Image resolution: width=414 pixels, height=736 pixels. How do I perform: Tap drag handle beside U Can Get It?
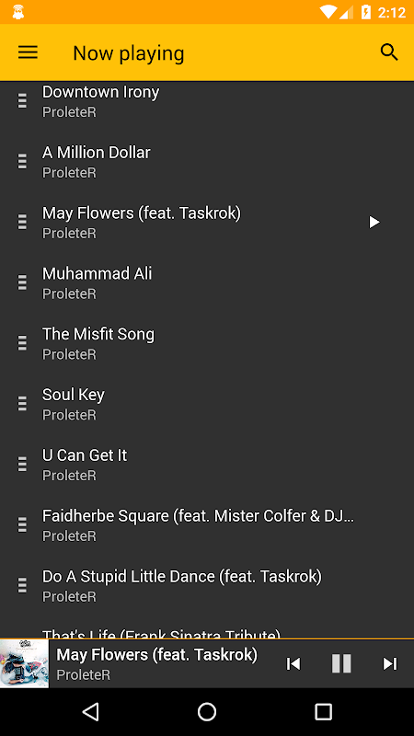tap(22, 465)
